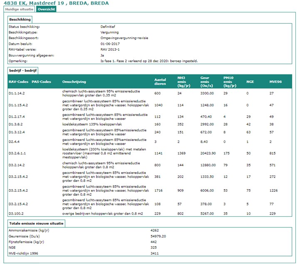Click NH3 emission value 1369
This screenshot has width=297, height=264.
pyautogui.click(x=181, y=153)
